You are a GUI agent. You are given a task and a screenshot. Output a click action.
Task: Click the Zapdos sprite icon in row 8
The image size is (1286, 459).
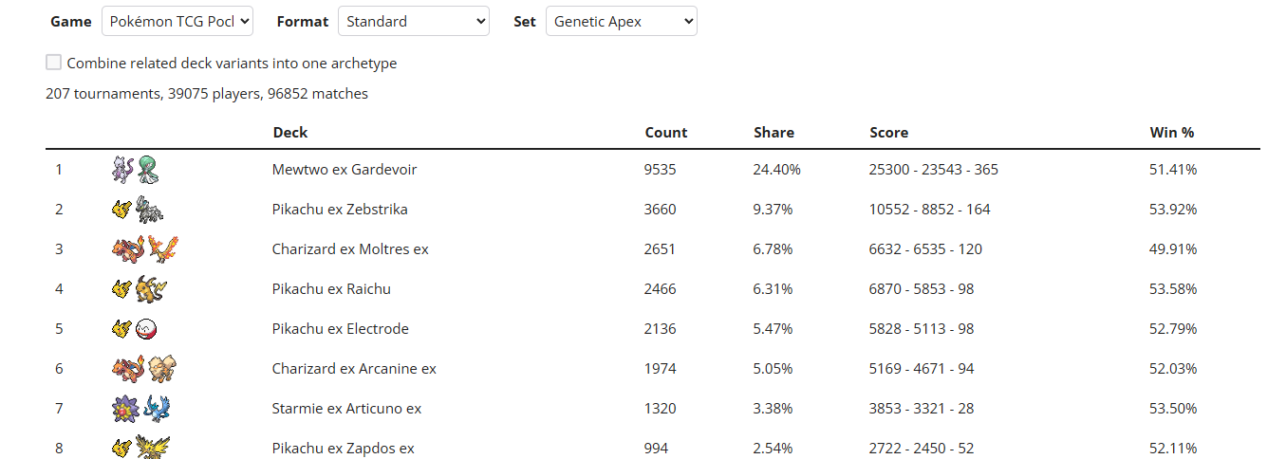[152, 447]
